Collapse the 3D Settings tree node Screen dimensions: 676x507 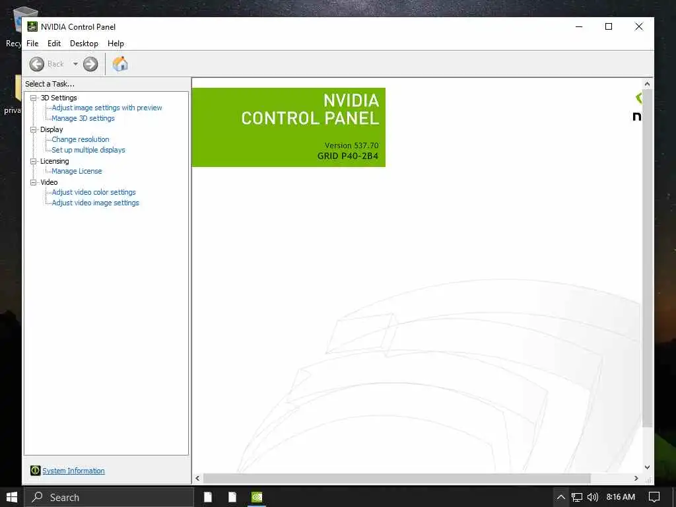click(x=33, y=98)
